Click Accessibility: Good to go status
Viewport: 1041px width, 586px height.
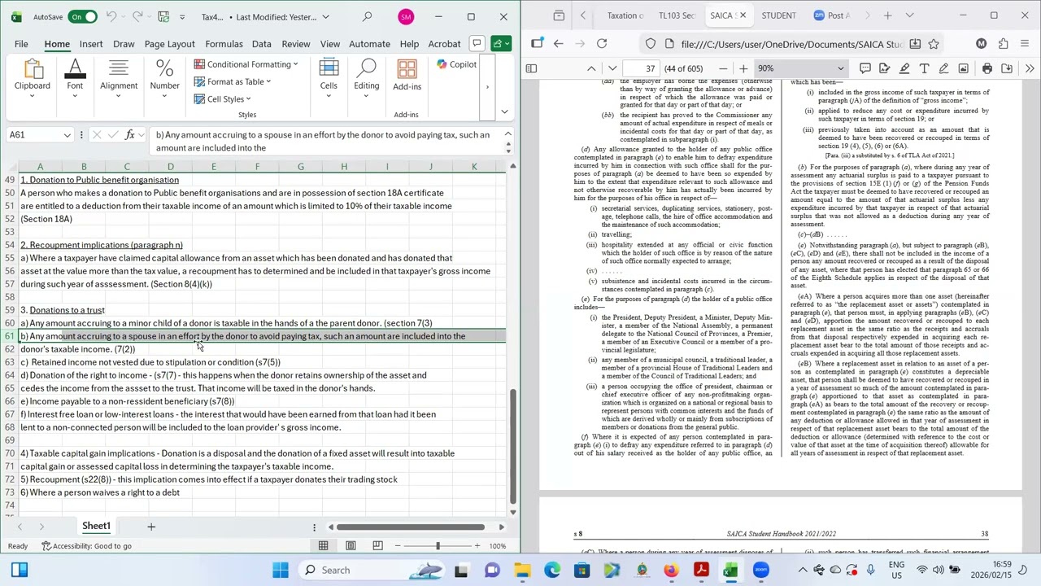(x=87, y=546)
